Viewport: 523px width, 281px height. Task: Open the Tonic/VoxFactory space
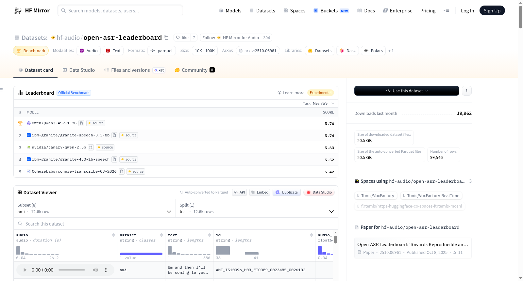tap(376, 195)
